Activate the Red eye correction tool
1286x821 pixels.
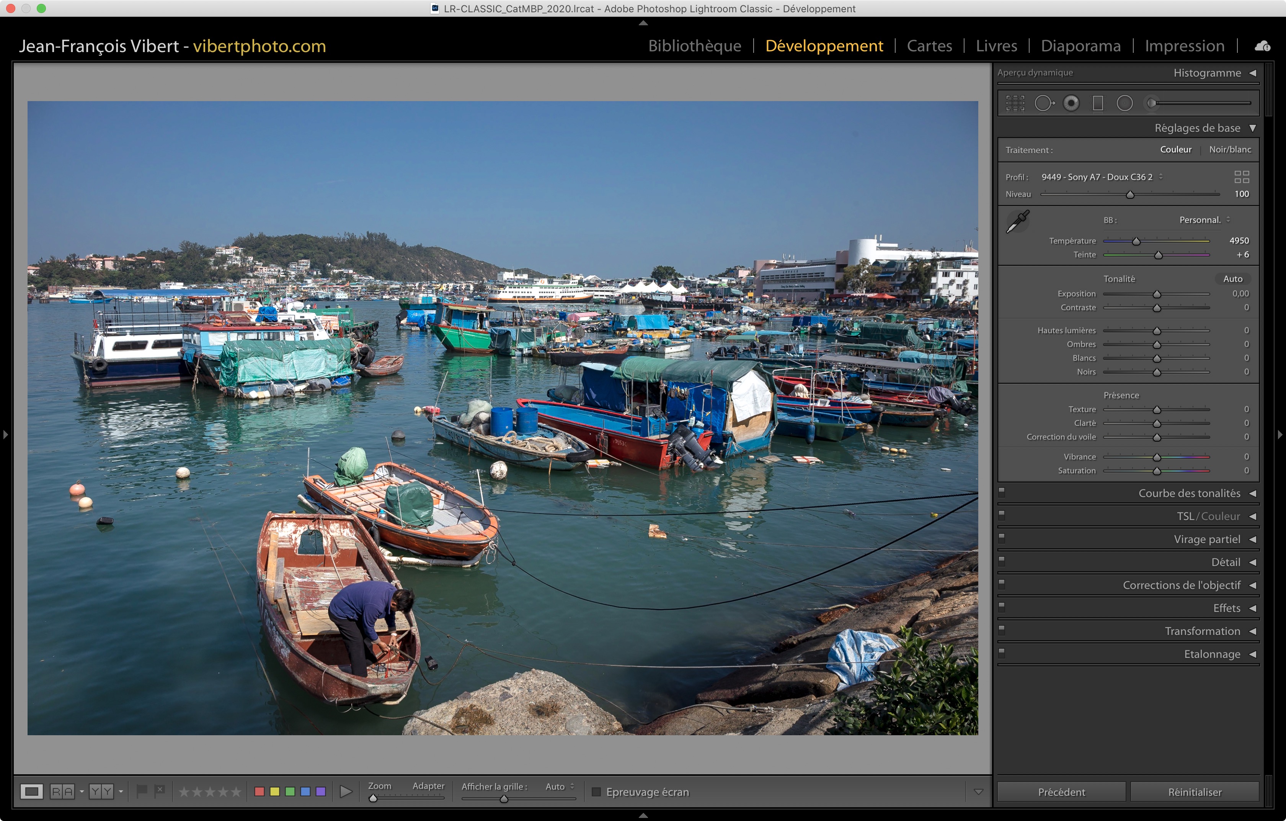coord(1071,103)
